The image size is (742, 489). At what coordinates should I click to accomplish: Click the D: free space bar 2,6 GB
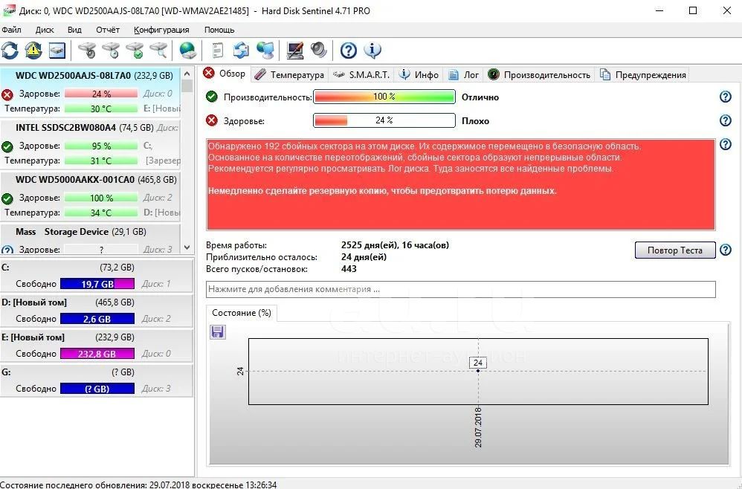(97, 319)
